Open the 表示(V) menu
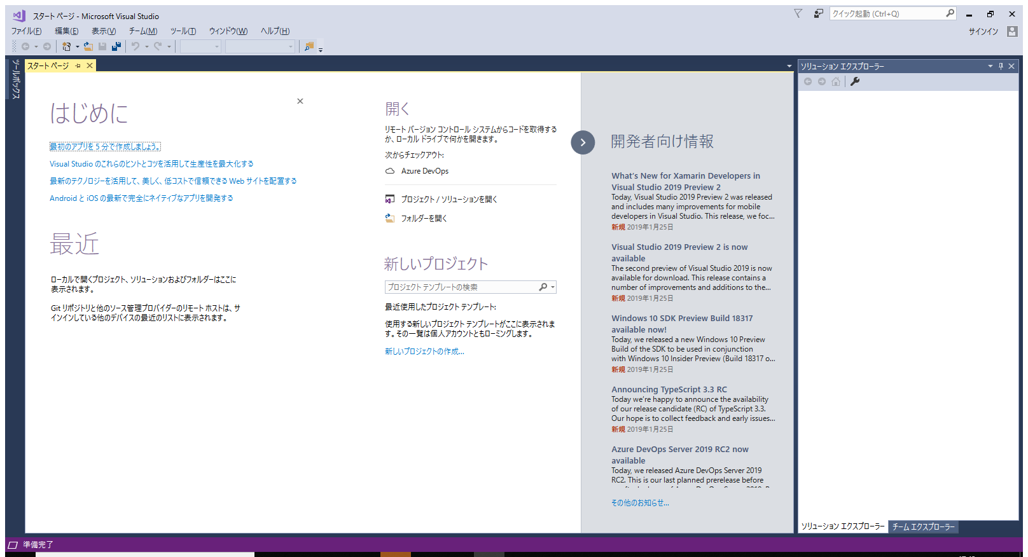The width and height of the screenshot is (1028, 557). click(104, 31)
